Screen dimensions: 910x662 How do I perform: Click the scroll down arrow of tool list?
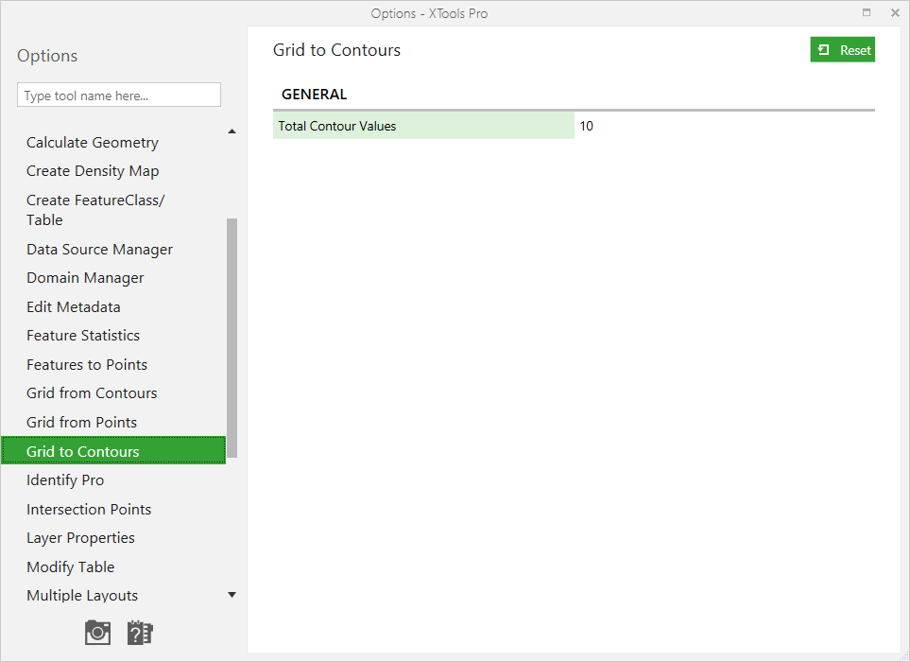pos(232,595)
